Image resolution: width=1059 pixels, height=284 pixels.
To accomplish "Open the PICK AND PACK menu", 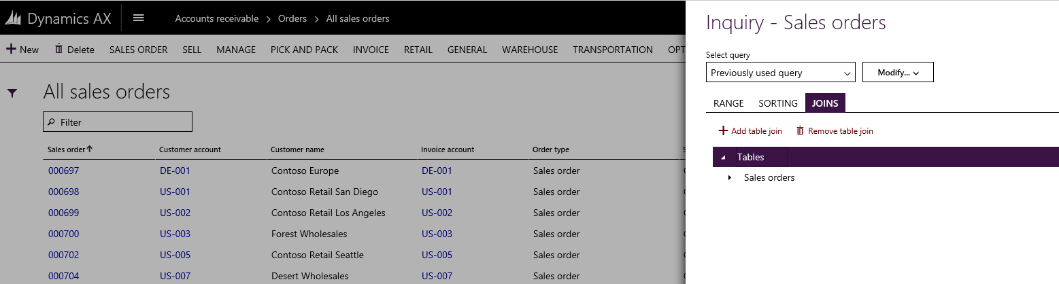I will pyautogui.click(x=304, y=50).
